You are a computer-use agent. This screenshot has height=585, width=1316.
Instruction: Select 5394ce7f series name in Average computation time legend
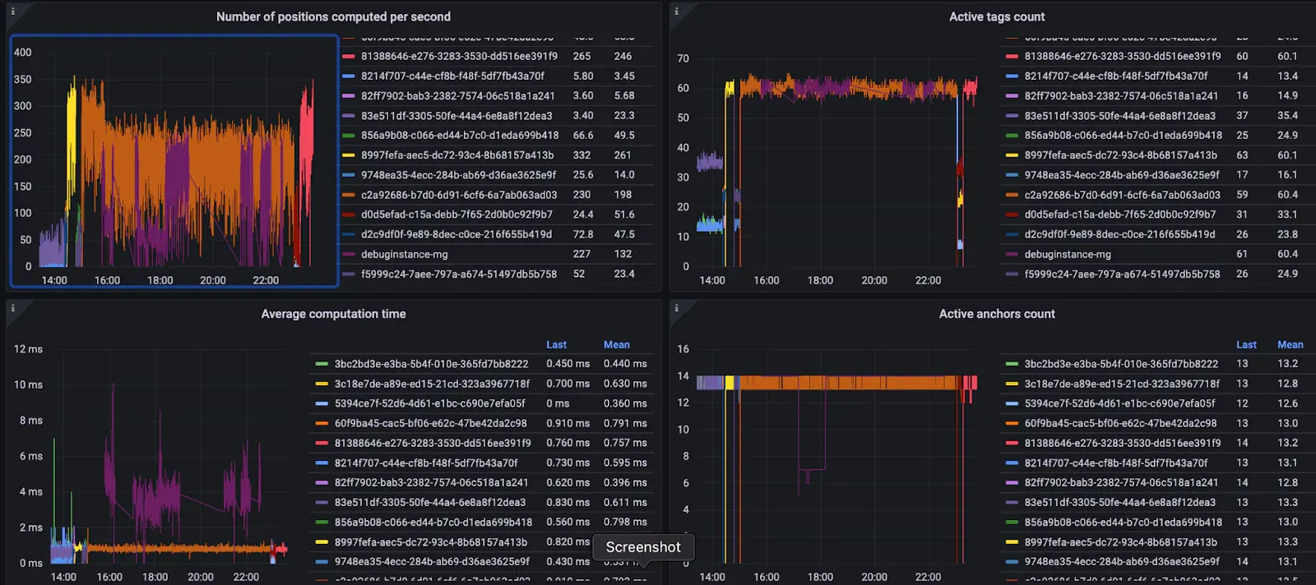[429, 403]
